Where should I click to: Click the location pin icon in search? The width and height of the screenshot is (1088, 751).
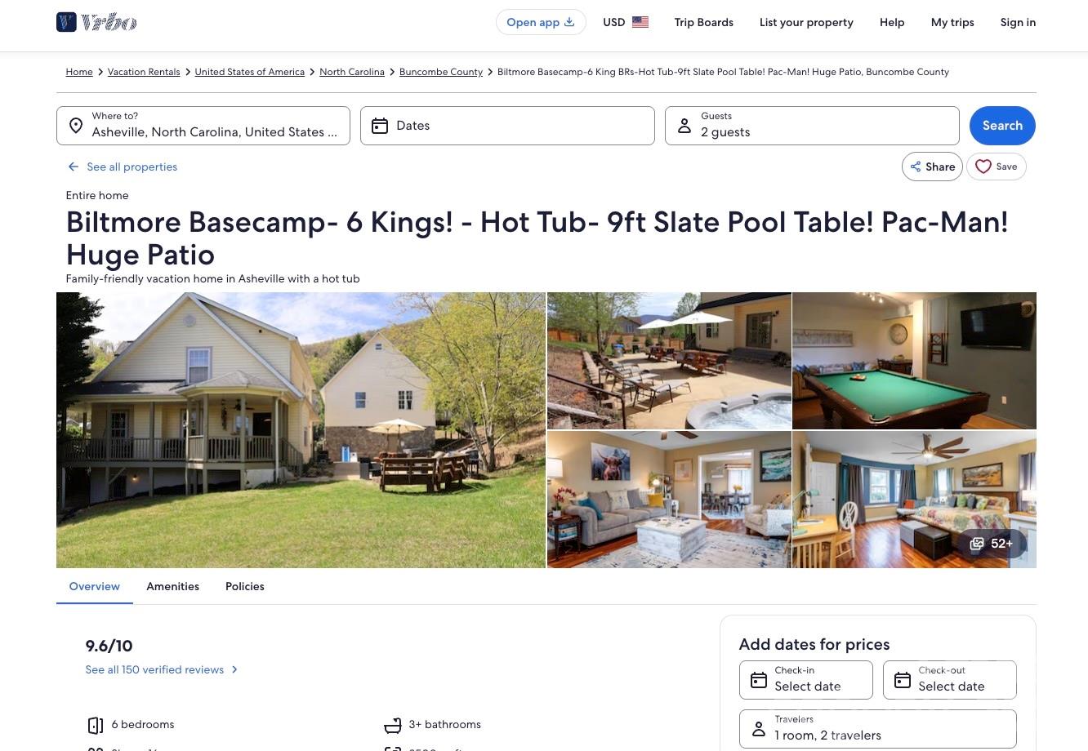(x=76, y=126)
